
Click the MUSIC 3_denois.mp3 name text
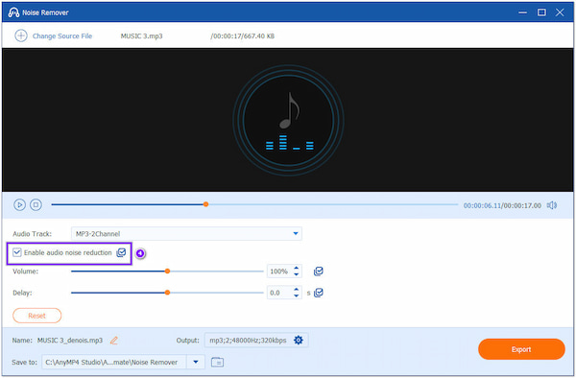tap(70, 341)
